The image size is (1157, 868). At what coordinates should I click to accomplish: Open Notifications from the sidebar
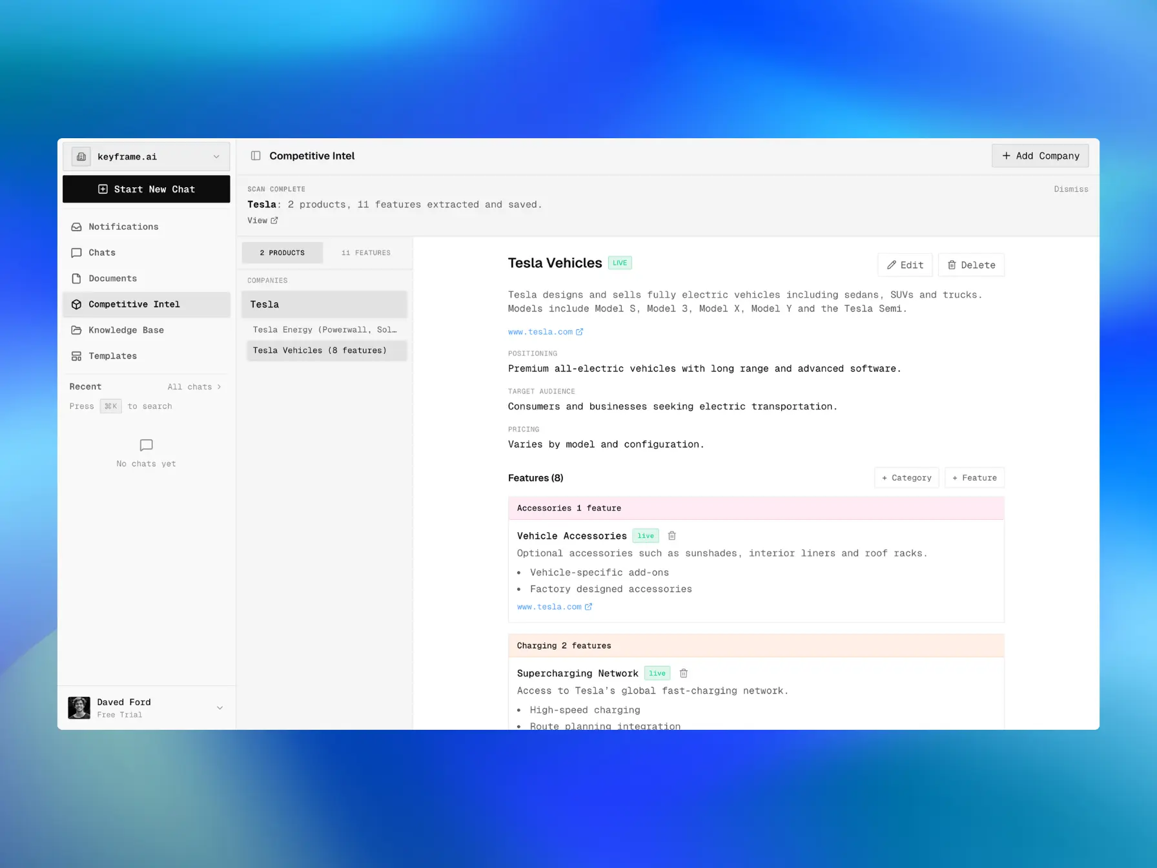pyautogui.click(x=123, y=227)
